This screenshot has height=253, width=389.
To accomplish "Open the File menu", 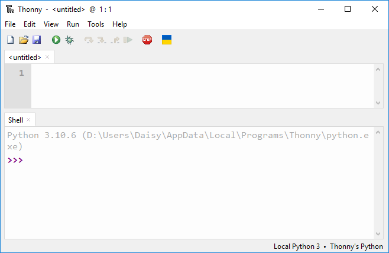I will point(10,24).
